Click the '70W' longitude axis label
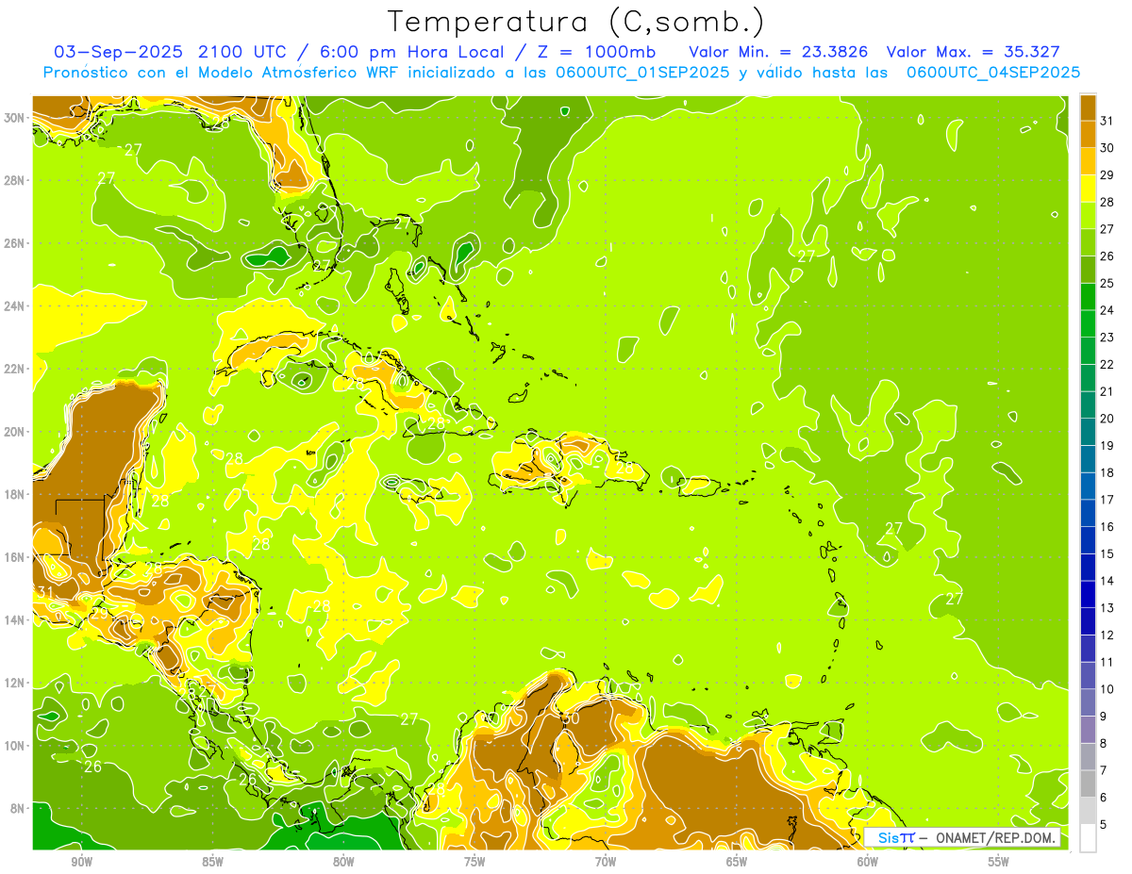 [606, 862]
